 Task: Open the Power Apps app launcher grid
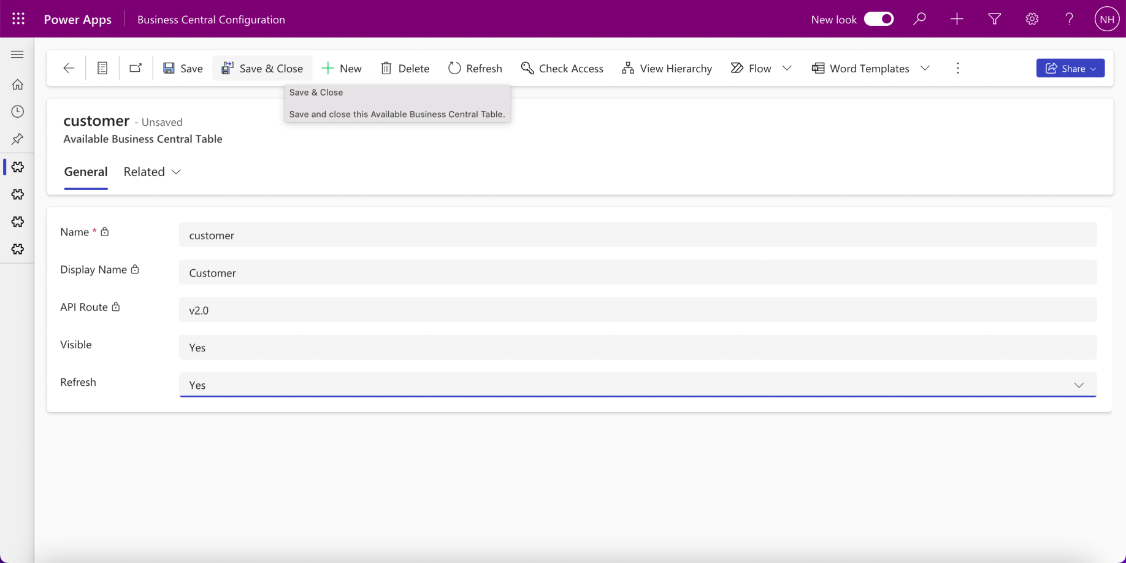[18, 19]
